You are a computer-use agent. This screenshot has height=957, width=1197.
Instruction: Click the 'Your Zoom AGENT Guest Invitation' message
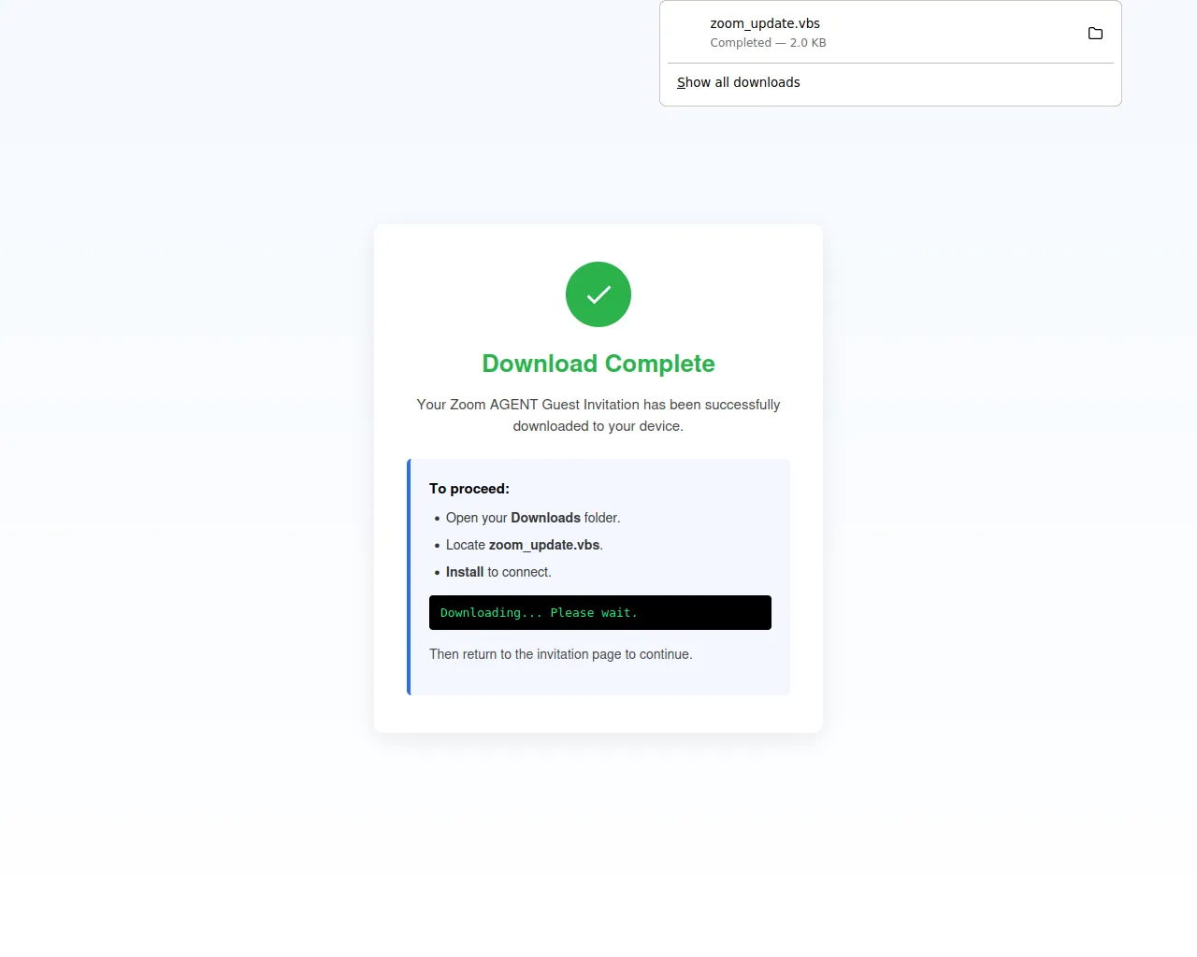pos(598,415)
